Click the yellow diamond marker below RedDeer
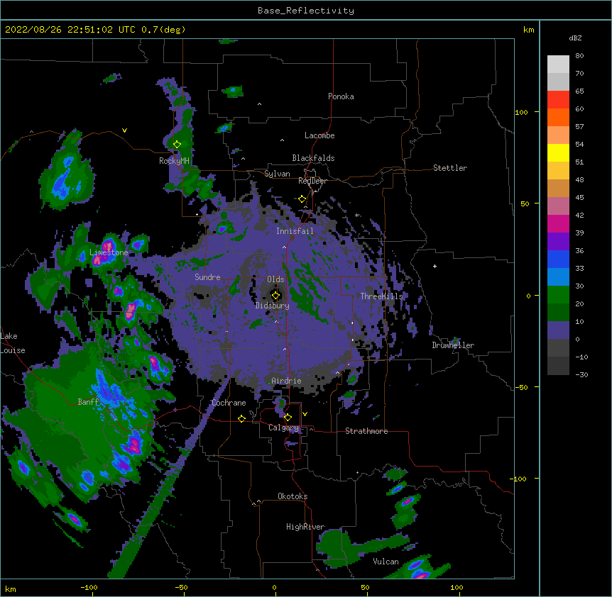Screen dimensions: 612x597 point(302,199)
